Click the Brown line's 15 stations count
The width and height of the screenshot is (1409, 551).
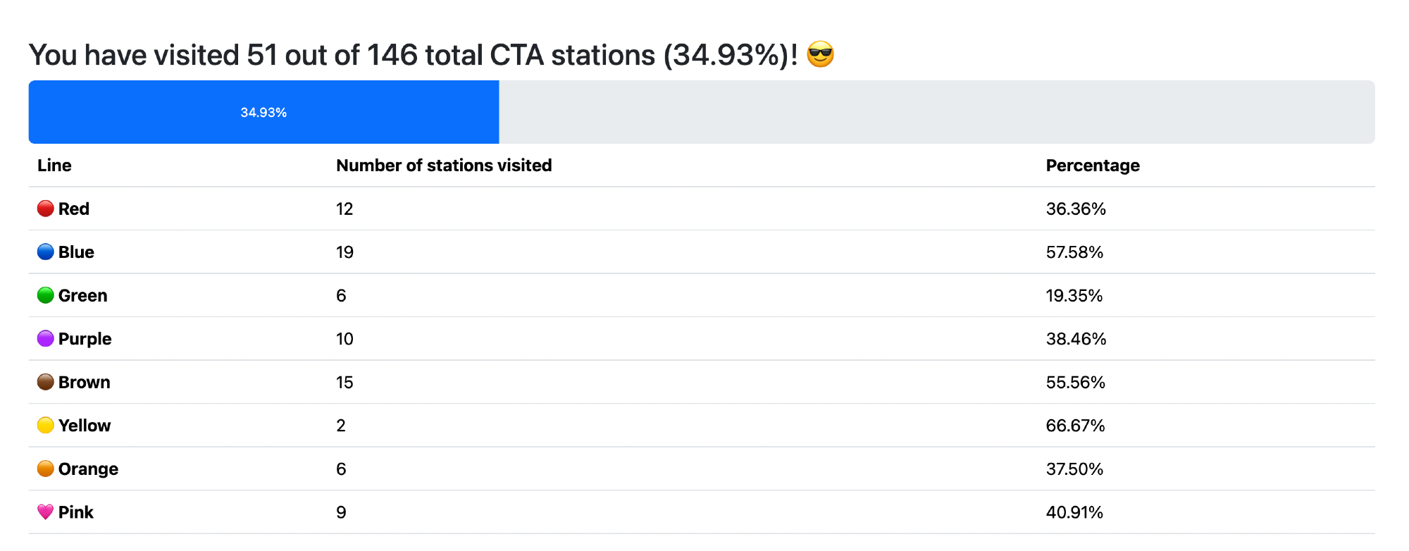[345, 383]
